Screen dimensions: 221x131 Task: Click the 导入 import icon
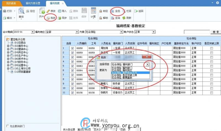60,11
